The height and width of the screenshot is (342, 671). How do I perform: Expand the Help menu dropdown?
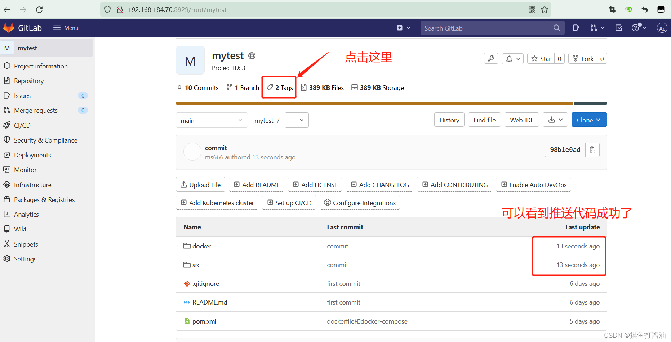tap(639, 28)
